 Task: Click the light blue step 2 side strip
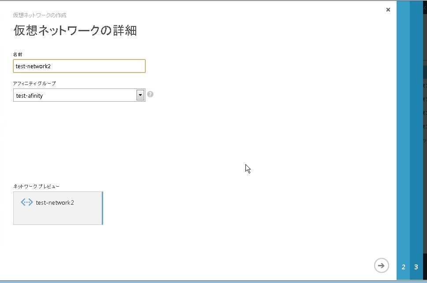403,132
